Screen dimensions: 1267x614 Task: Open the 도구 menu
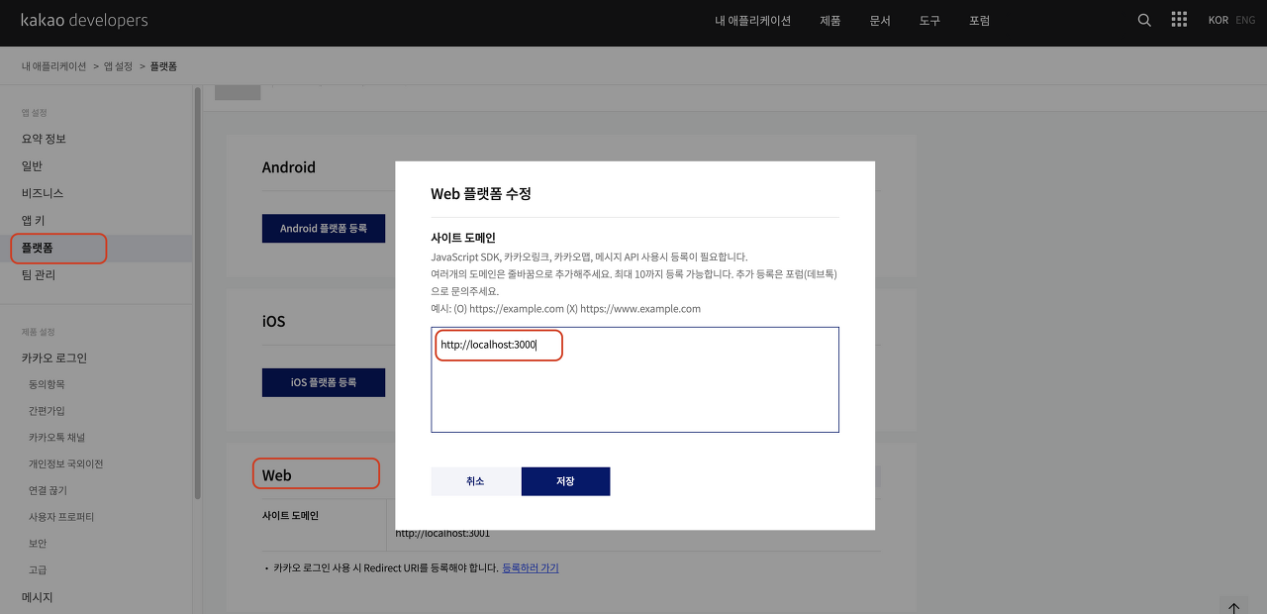[x=929, y=21]
